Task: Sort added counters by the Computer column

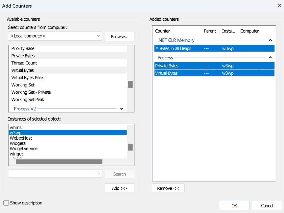Action: [249, 31]
